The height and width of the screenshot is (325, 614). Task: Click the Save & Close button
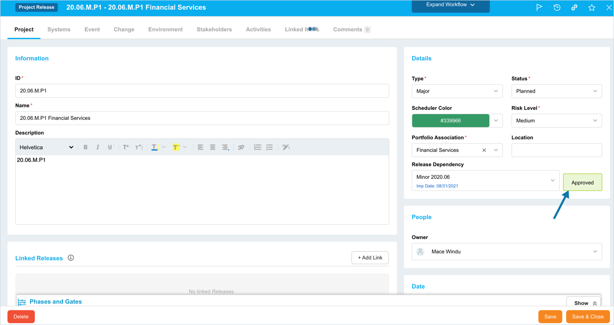coord(588,317)
